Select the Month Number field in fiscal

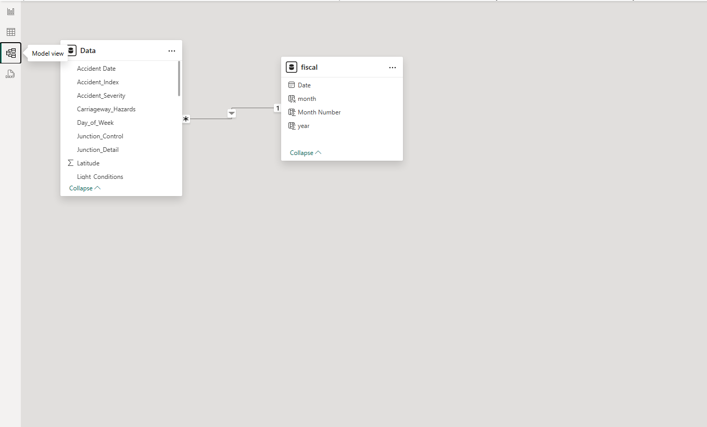click(x=319, y=112)
